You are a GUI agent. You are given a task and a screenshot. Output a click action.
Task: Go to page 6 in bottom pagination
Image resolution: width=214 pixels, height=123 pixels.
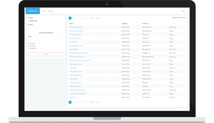(83, 102)
